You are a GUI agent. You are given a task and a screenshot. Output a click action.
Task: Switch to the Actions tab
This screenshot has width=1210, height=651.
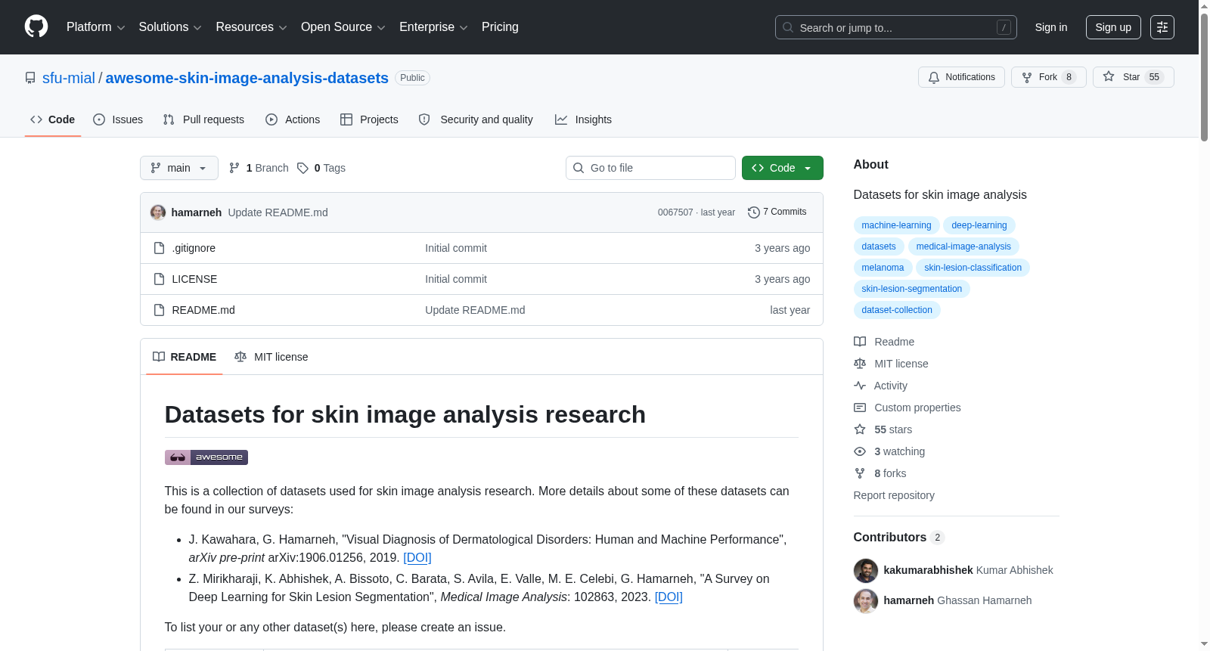pyautogui.click(x=293, y=119)
